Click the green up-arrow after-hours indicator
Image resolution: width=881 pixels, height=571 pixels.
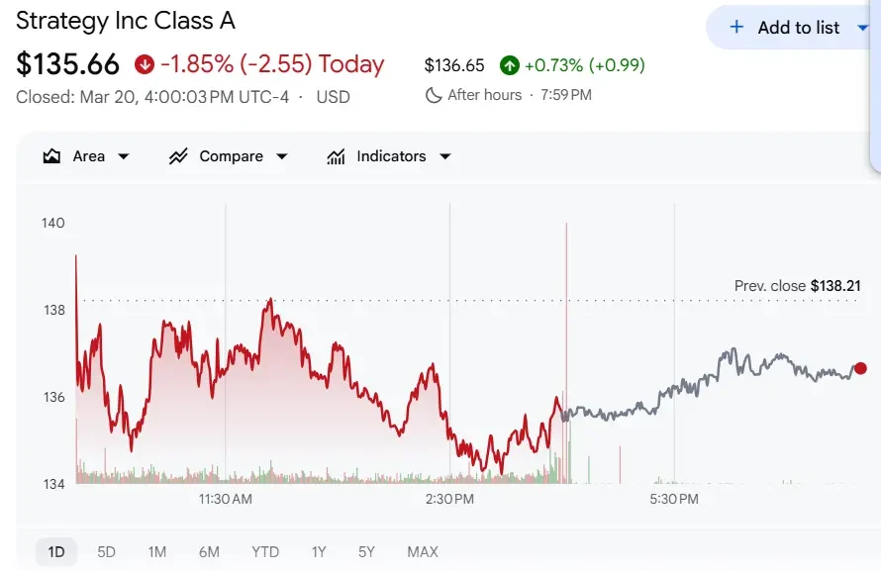(x=509, y=63)
